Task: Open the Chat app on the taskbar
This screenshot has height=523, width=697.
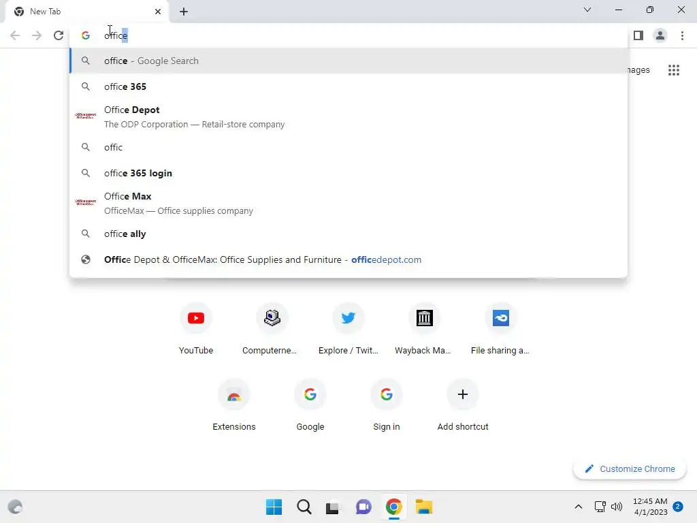Action: [363, 507]
